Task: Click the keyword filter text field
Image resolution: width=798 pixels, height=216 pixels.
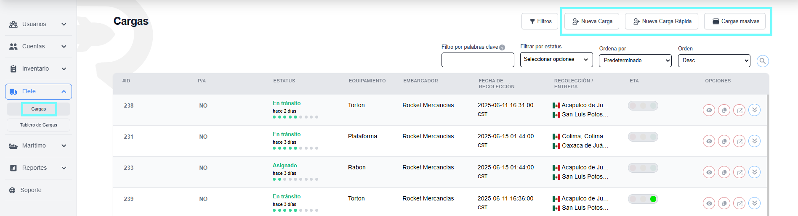Action: tap(477, 60)
